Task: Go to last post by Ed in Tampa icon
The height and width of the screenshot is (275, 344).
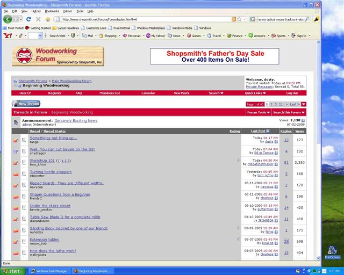Action: point(276,153)
